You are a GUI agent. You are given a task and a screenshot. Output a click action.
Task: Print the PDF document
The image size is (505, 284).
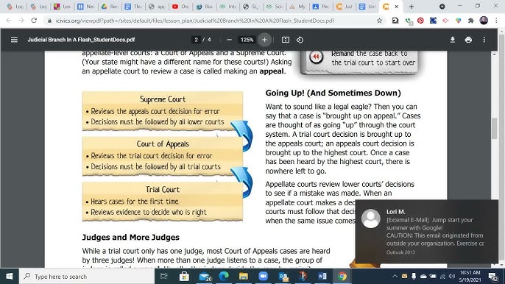(x=468, y=40)
